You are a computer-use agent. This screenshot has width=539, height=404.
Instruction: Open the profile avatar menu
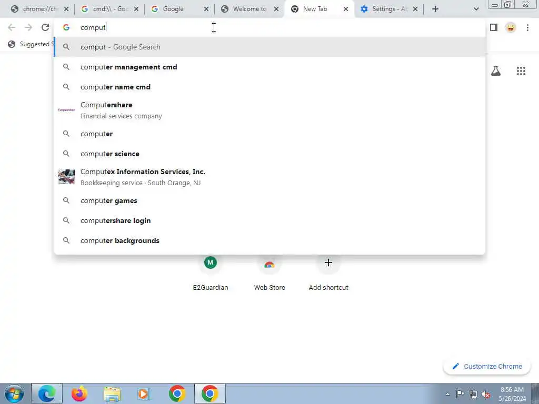click(x=511, y=27)
